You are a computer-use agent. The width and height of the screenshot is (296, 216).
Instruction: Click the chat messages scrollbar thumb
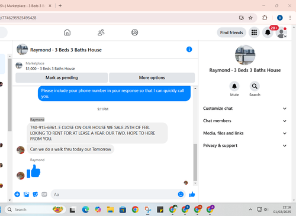(x=195, y=162)
